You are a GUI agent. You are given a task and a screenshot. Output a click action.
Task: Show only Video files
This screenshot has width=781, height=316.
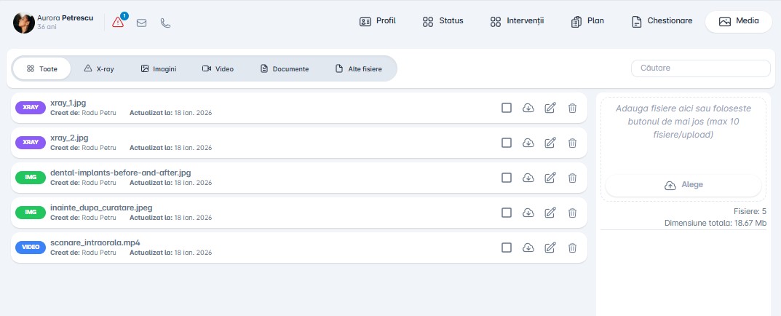(x=218, y=68)
